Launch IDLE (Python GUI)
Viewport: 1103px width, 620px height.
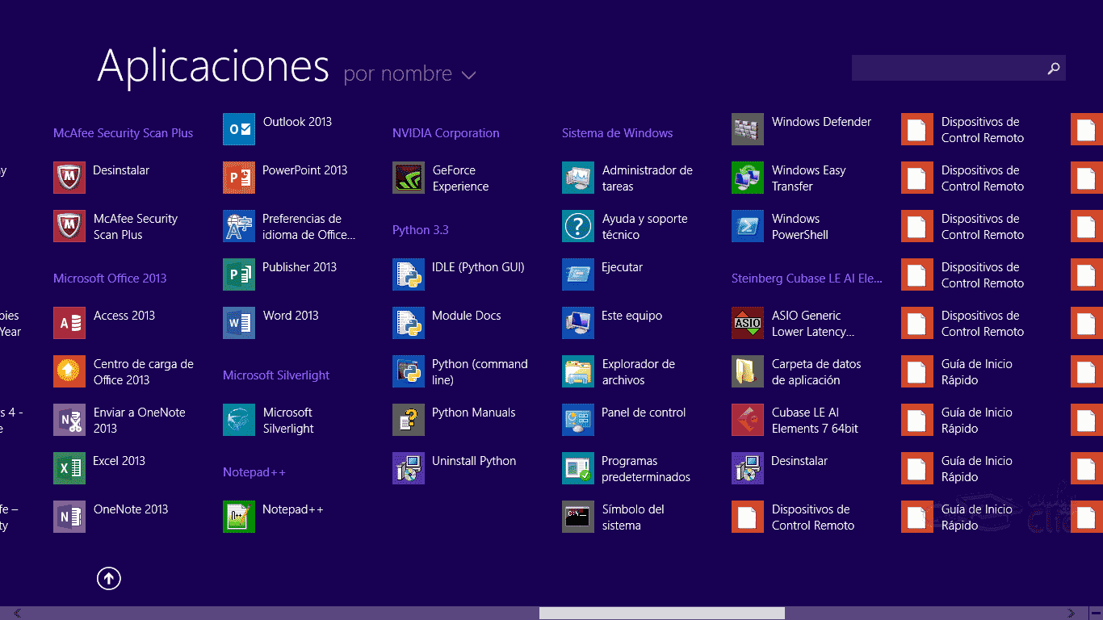coord(409,274)
